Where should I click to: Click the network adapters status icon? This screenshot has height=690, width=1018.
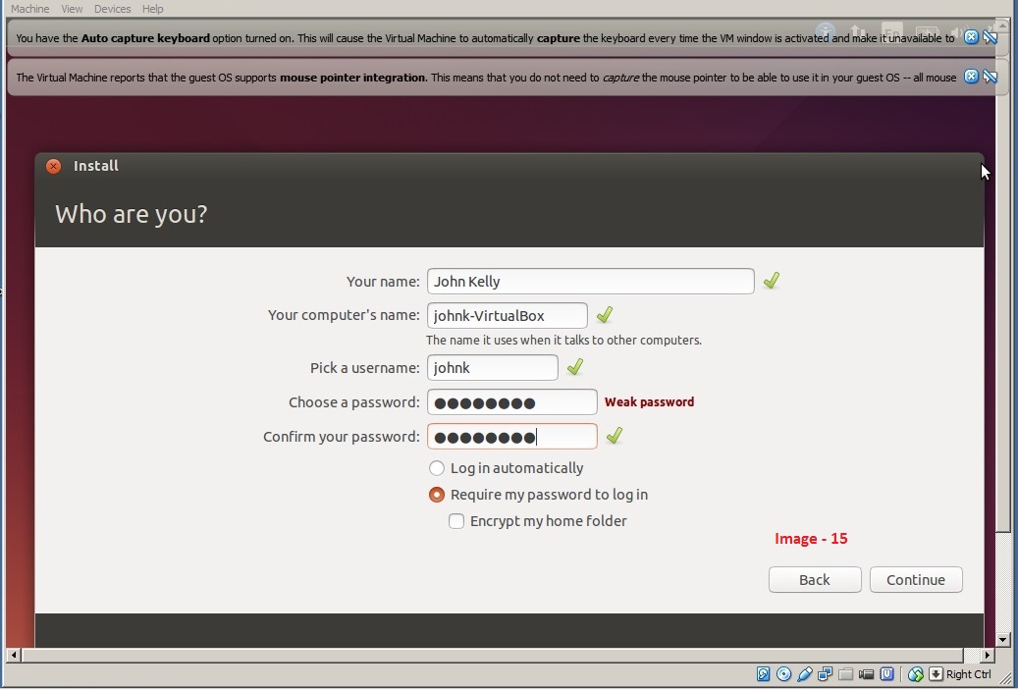[x=826, y=674]
